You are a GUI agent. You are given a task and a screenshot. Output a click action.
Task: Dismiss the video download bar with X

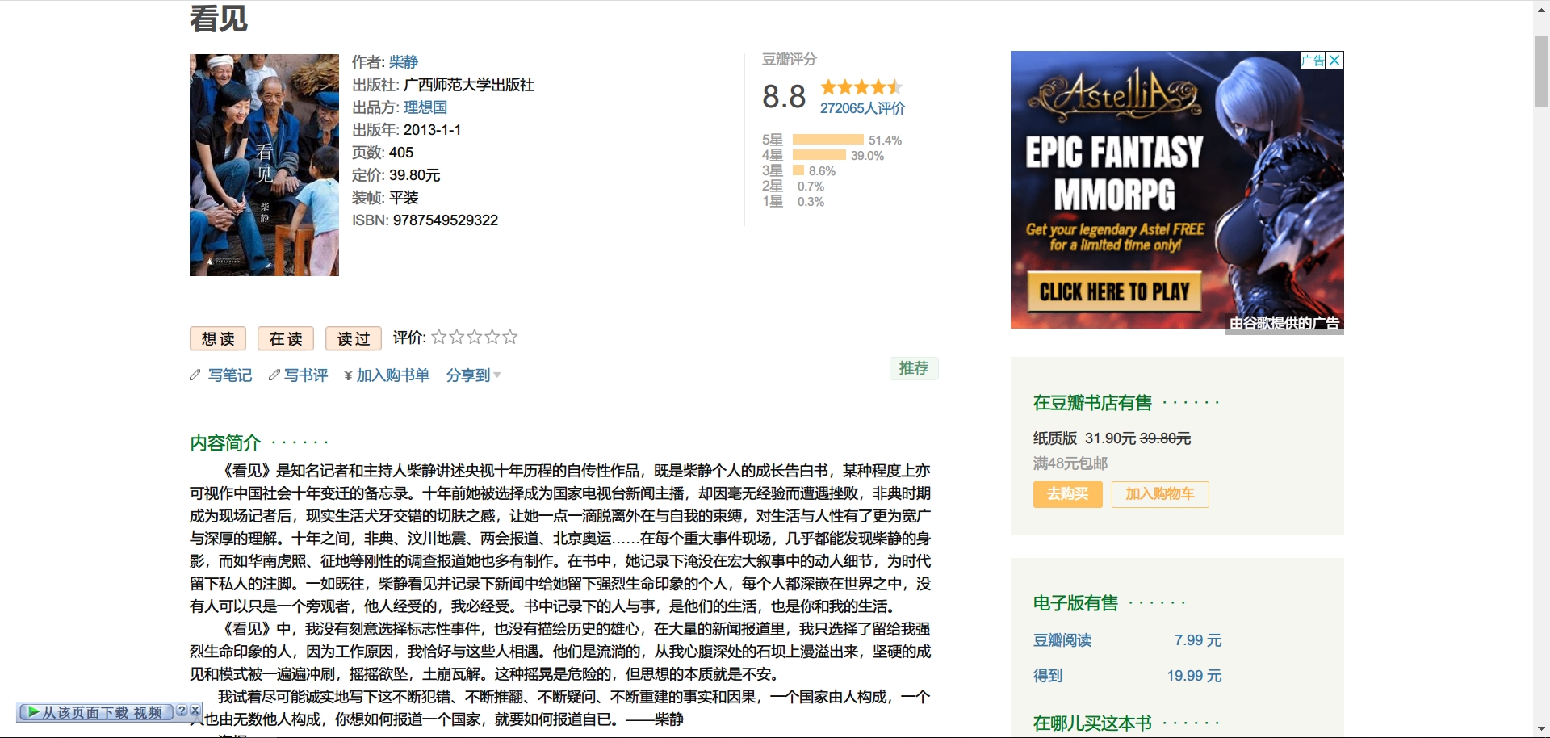tap(195, 711)
